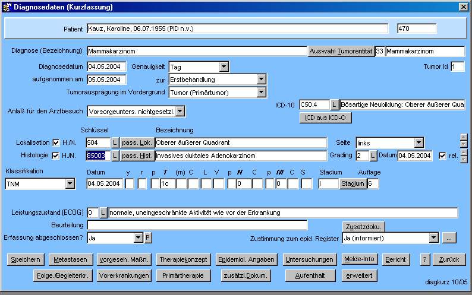The width and height of the screenshot is (472, 295).
Task: Open help with the question mark button
Action: [424, 260]
